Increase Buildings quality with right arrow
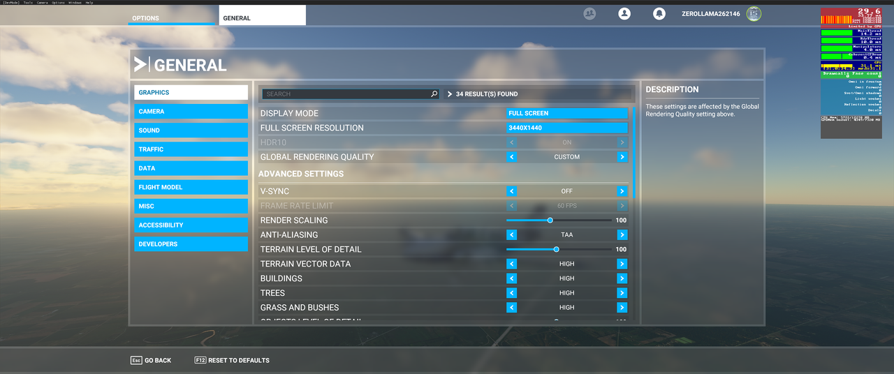This screenshot has width=894, height=374. pos(622,278)
